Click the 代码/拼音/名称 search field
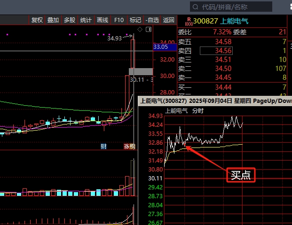The height and width of the screenshot is (225, 292). pos(231,7)
